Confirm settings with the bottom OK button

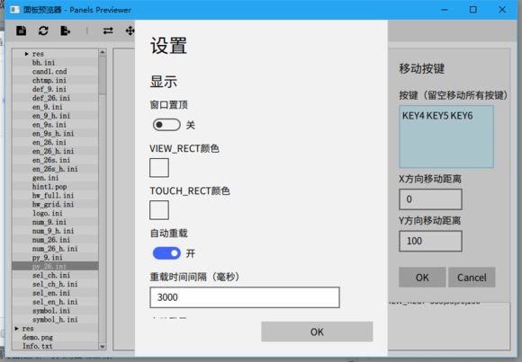pyautogui.click(x=317, y=331)
